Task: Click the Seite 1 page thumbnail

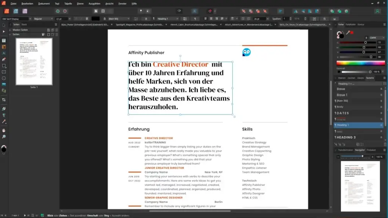Action: click(34, 62)
